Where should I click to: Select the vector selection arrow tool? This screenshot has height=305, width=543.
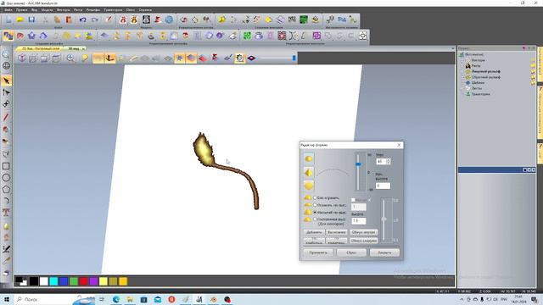click(x=6, y=80)
